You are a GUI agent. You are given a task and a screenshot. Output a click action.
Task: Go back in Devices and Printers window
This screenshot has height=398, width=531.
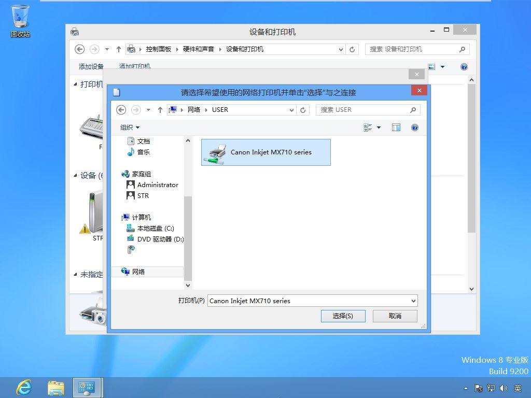(79, 49)
